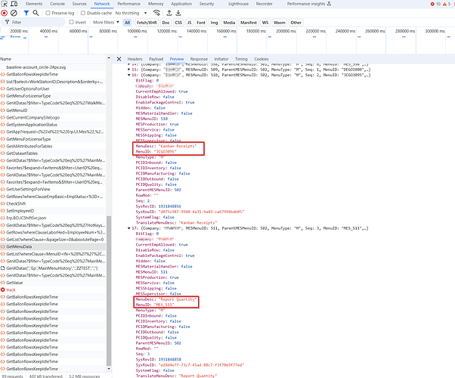
Task: Click the red error count badge
Action: 435,4
